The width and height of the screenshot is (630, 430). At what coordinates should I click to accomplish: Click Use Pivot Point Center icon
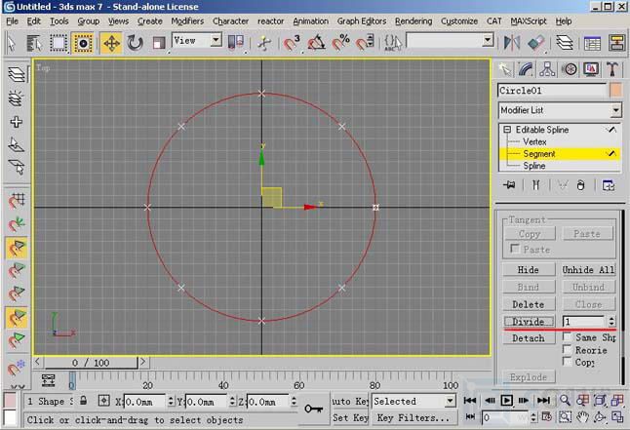click(236, 42)
